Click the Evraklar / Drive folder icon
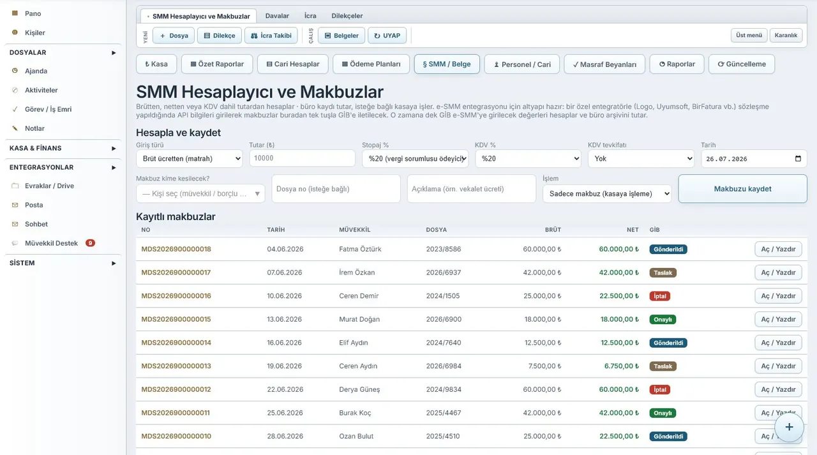The width and height of the screenshot is (817, 455). pyautogui.click(x=15, y=186)
